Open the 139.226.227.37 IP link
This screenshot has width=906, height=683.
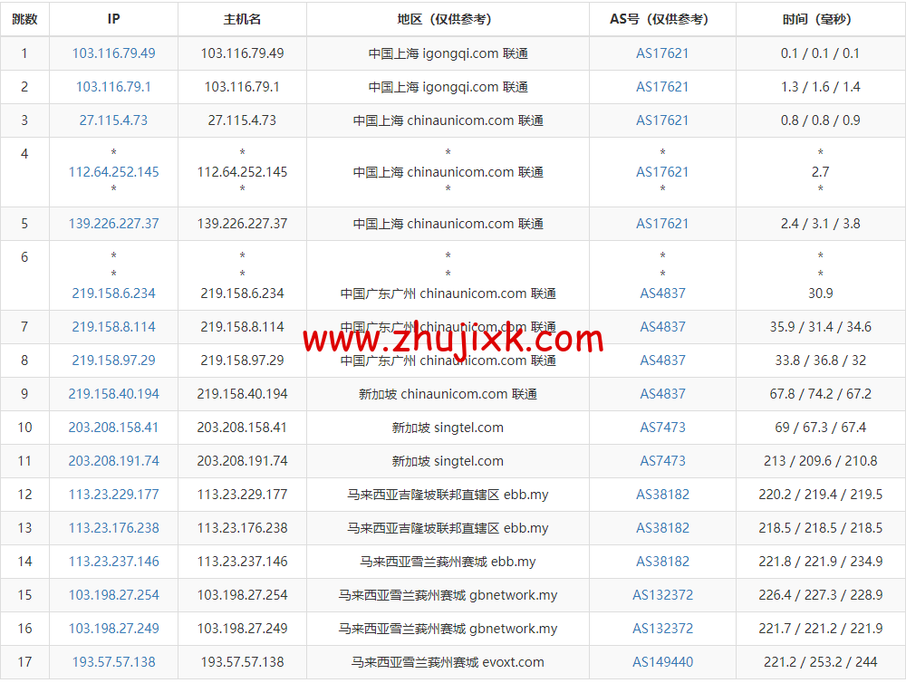[112, 224]
